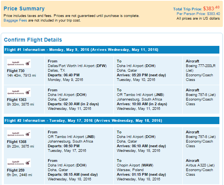The width and height of the screenshot is (224, 185).
Task: Click the Qatar Airways logo for Flight 259
Action: (x=19, y=163)
